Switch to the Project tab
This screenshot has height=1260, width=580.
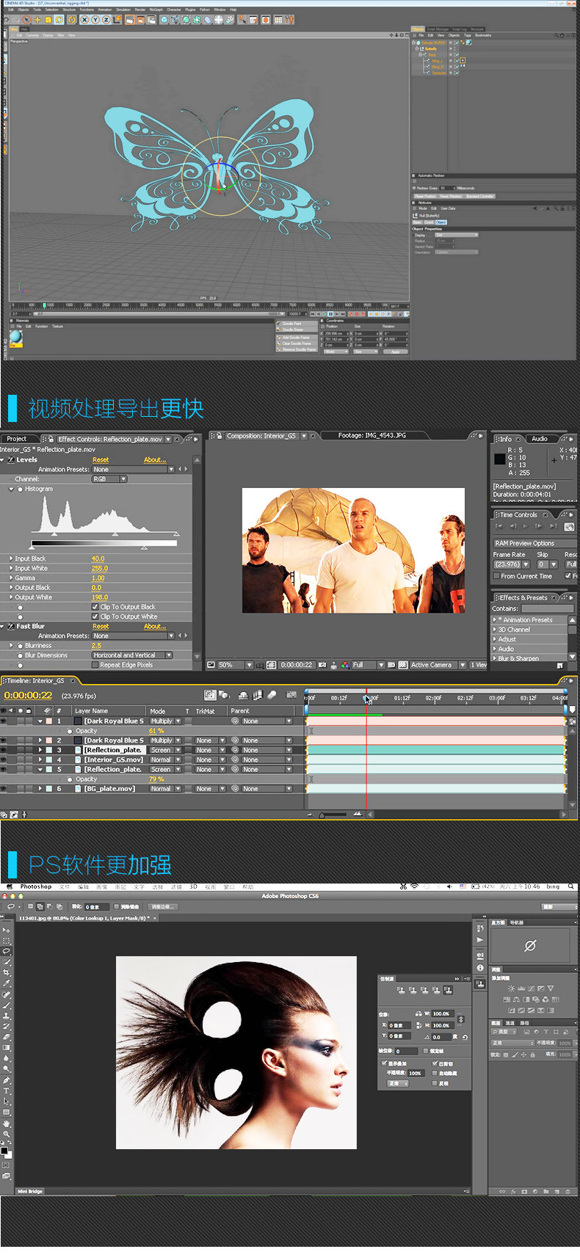(17, 439)
